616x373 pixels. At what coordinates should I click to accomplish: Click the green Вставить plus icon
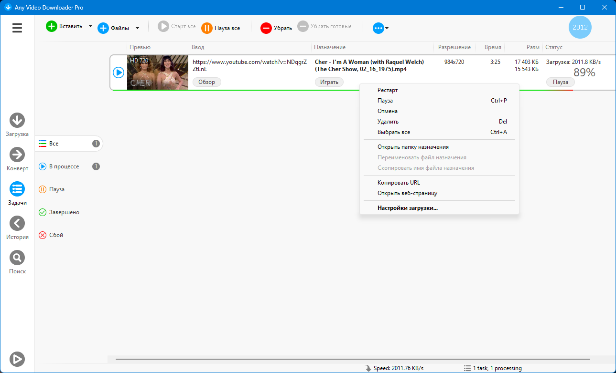52,27
